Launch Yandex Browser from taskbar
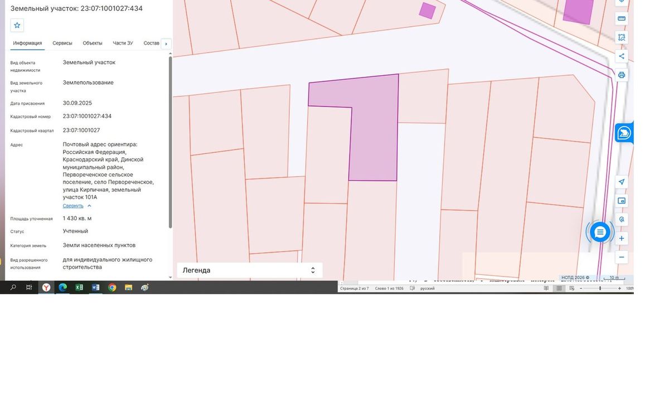This screenshot has height=402, width=669. click(x=46, y=287)
